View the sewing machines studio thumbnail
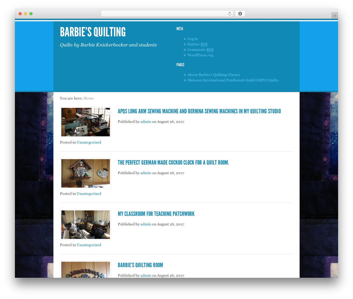The width and height of the screenshot is (353, 299). (x=85, y=122)
